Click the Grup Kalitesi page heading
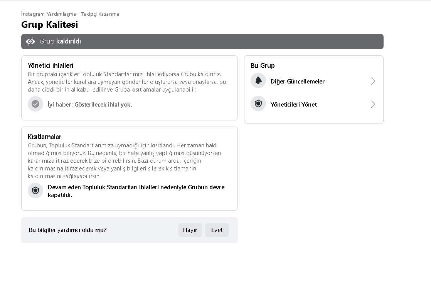The height and width of the screenshot is (292, 431). (x=49, y=25)
